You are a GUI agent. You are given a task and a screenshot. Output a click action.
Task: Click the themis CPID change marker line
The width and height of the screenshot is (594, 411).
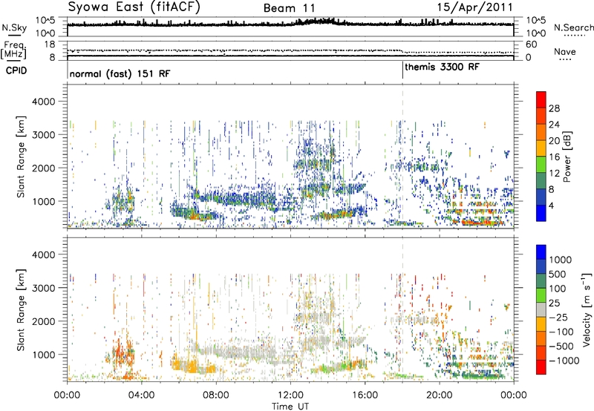coord(402,70)
